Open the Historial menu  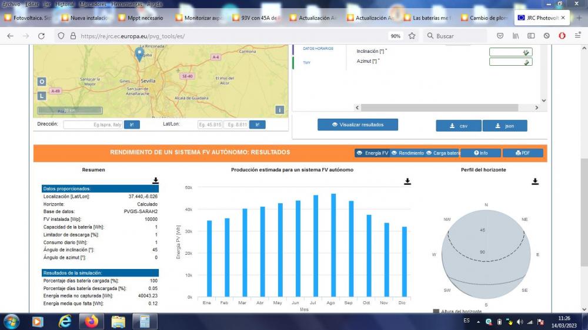65,4
